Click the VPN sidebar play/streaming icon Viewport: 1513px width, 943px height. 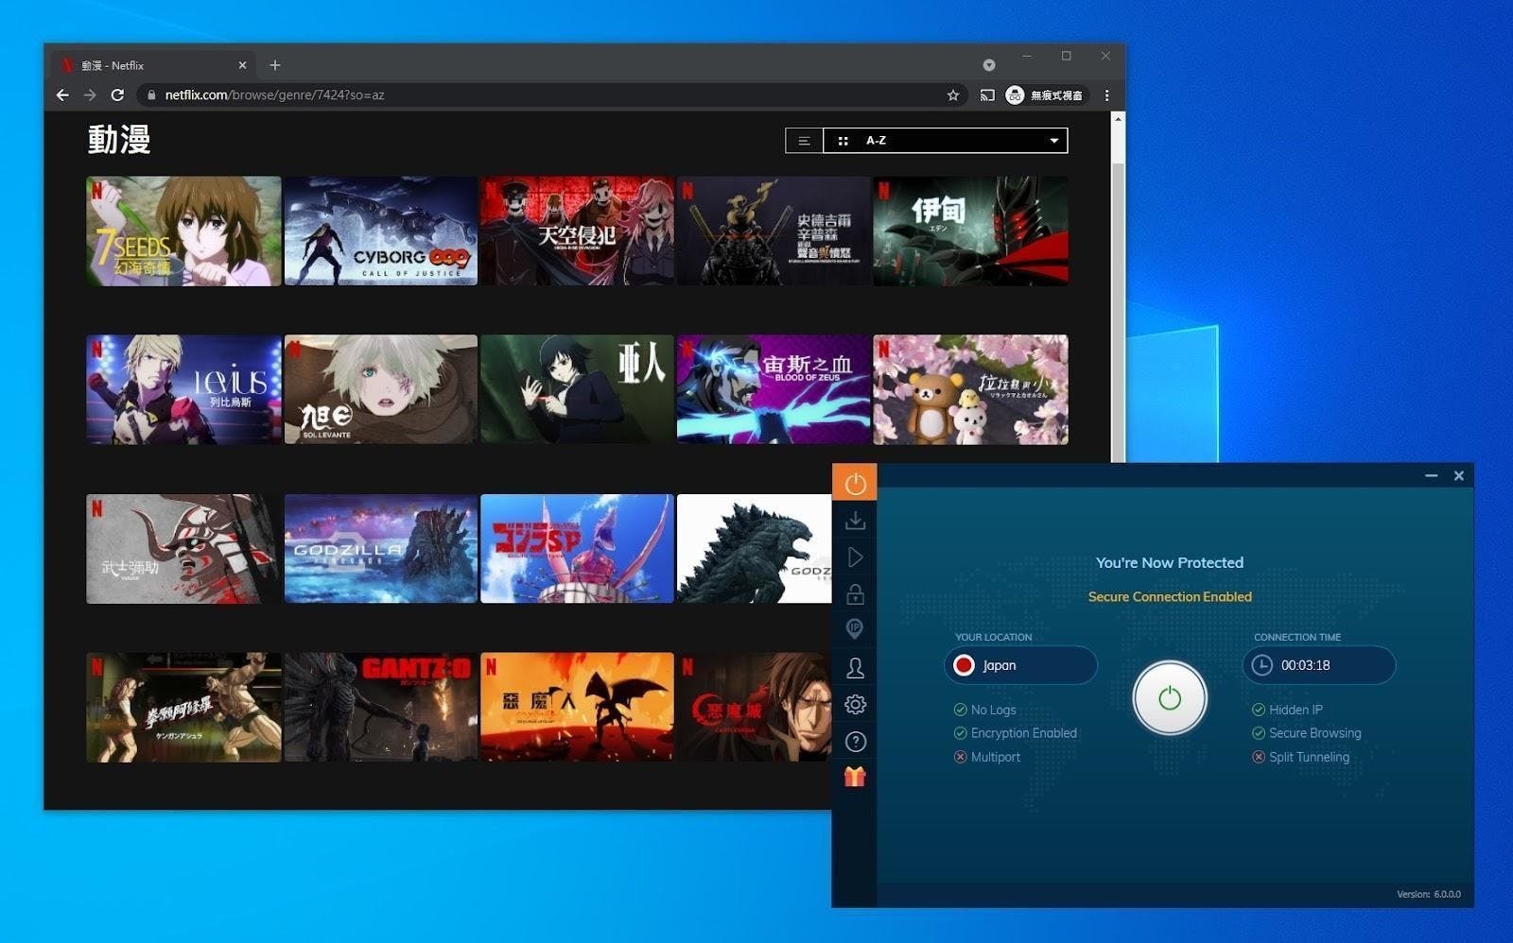tap(855, 557)
